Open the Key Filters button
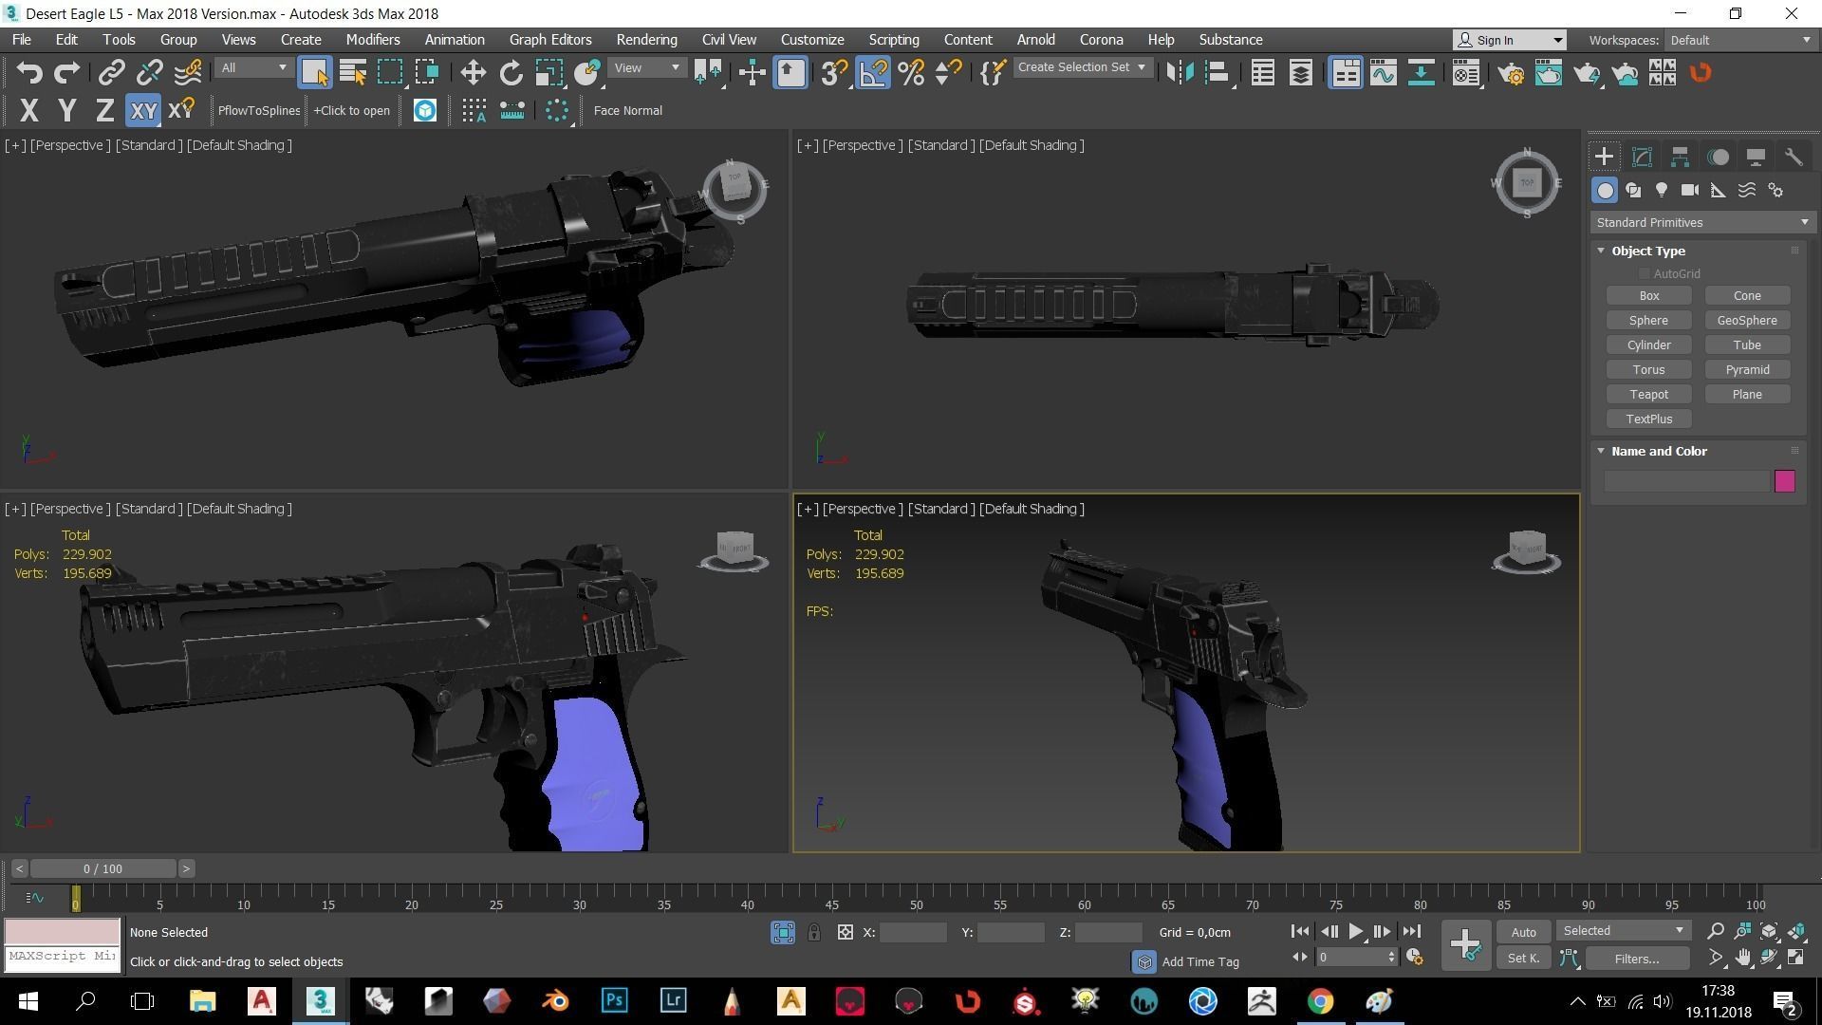Screen dimensions: 1822x1025 (x=1637, y=959)
